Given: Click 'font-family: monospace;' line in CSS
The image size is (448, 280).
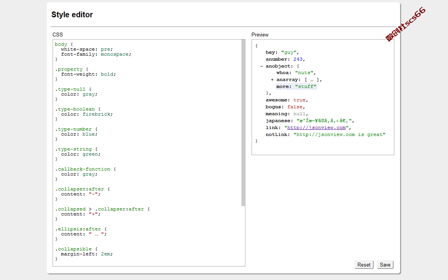Looking at the screenshot, I should click(96, 54).
